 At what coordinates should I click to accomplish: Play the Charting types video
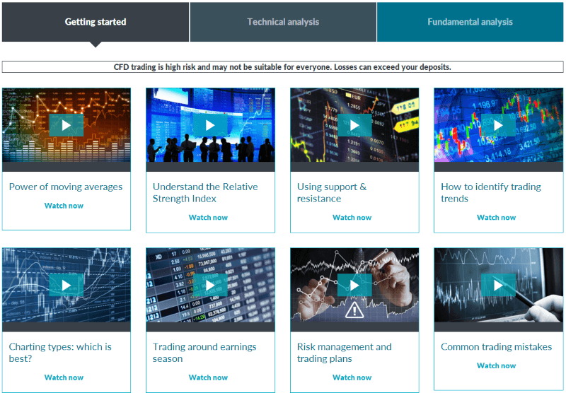tap(66, 285)
